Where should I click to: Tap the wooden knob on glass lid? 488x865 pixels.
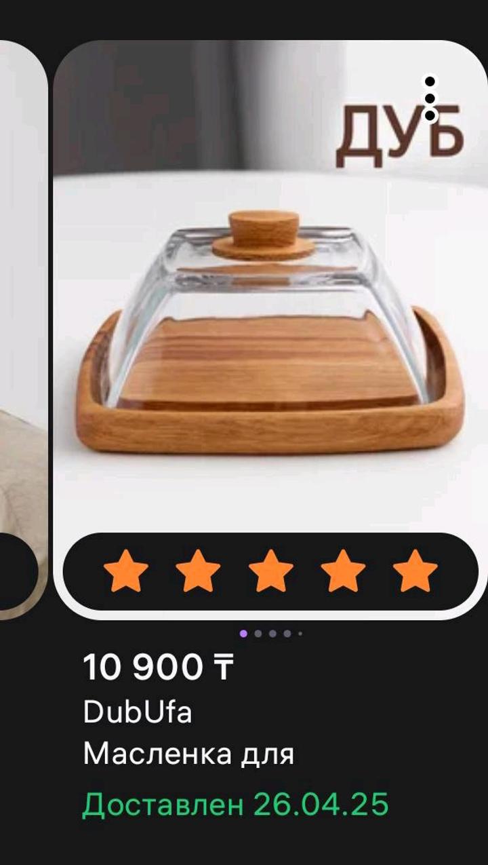[x=264, y=235]
